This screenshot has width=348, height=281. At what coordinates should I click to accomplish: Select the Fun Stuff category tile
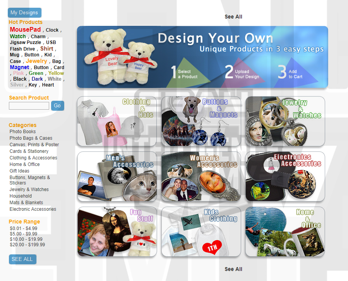pos(117,232)
